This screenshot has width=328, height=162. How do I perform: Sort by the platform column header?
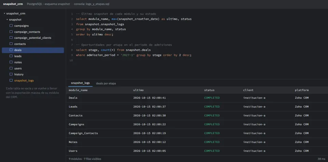click(302, 90)
